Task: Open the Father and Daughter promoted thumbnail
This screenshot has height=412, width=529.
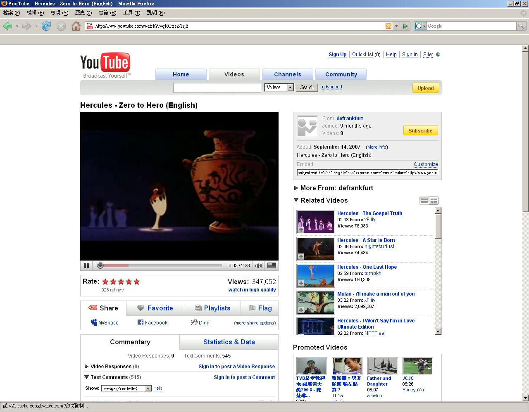Action: pyautogui.click(x=383, y=366)
